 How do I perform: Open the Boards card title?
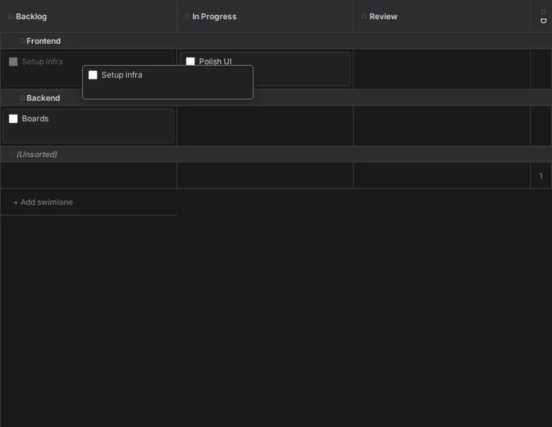(35, 119)
